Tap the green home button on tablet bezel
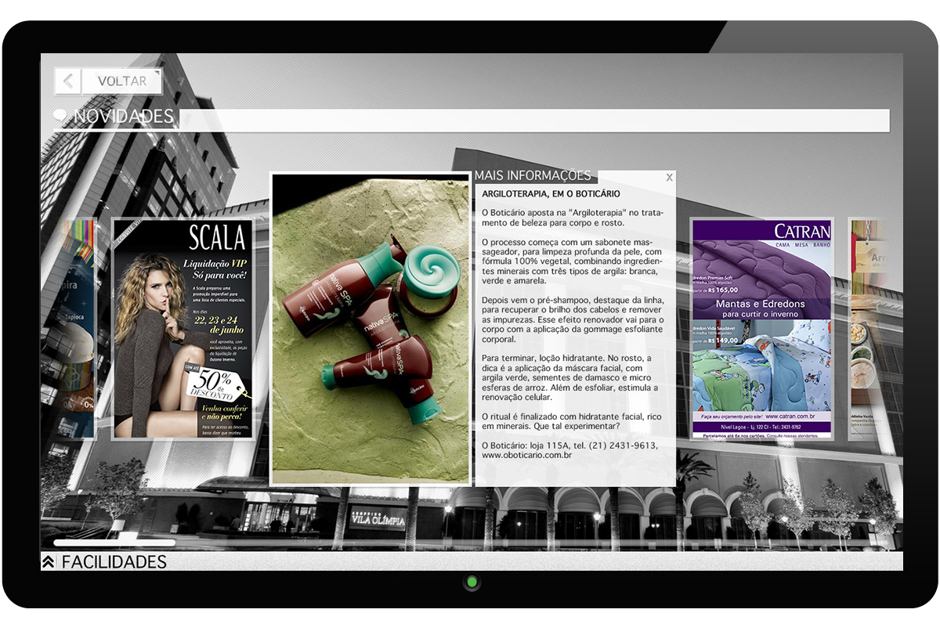Screen dimensions: 940x631 coord(471,582)
